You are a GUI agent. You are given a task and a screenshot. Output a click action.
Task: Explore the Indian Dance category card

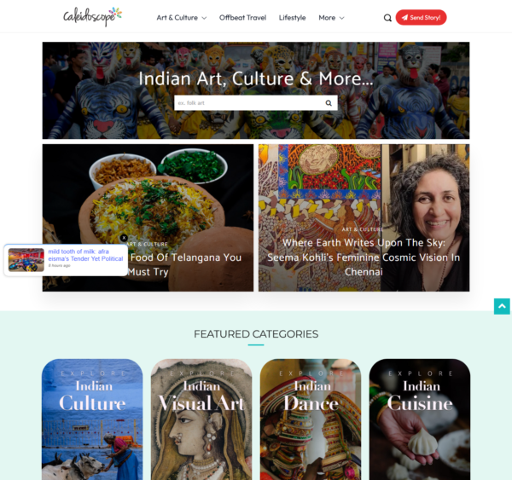(x=311, y=419)
